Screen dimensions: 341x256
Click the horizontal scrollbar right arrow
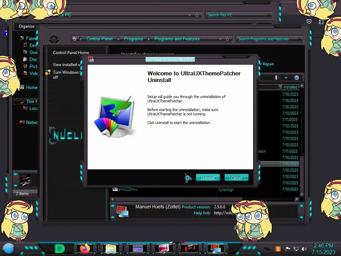(297, 199)
